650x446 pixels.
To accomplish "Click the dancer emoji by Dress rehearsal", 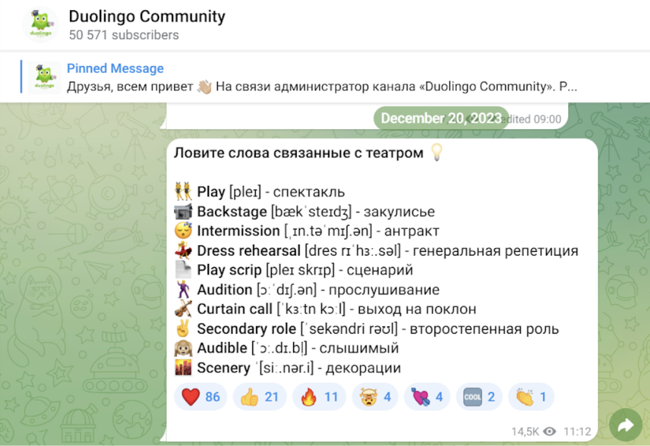I will [183, 250].
